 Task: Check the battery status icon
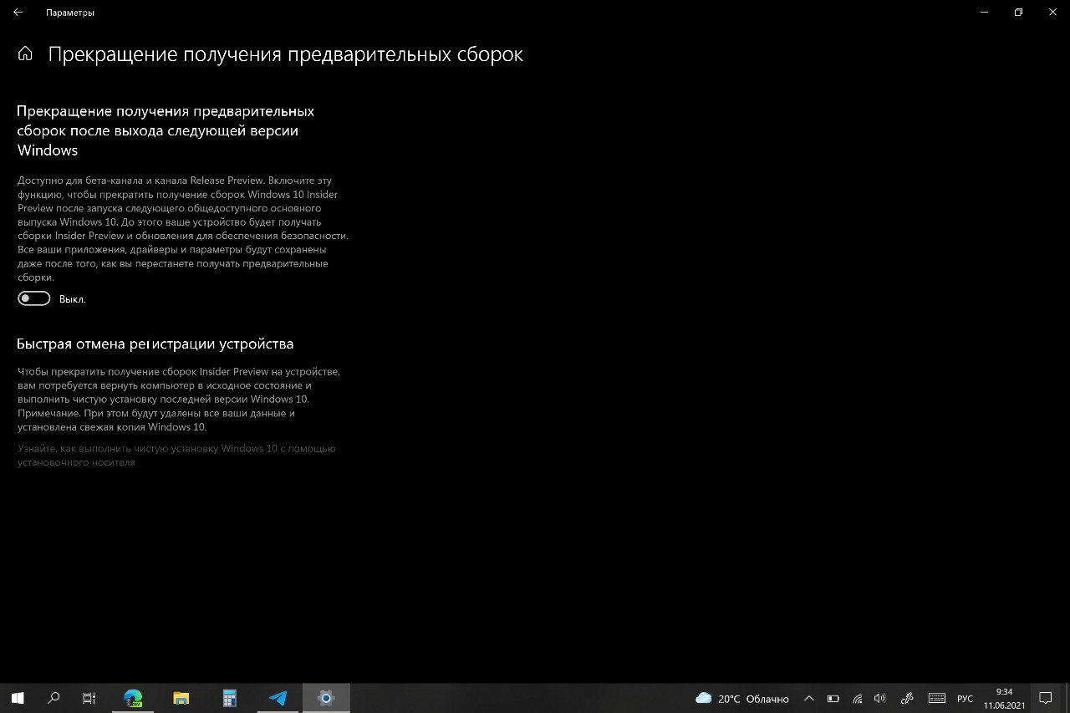pyautogui.click(x=833, y=698)
